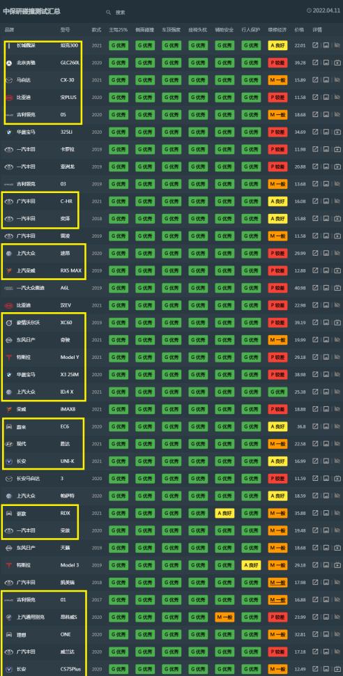Play the video for the GLC260L row
The height and width of the screenshot is (676, 343).
coord(337,63)
